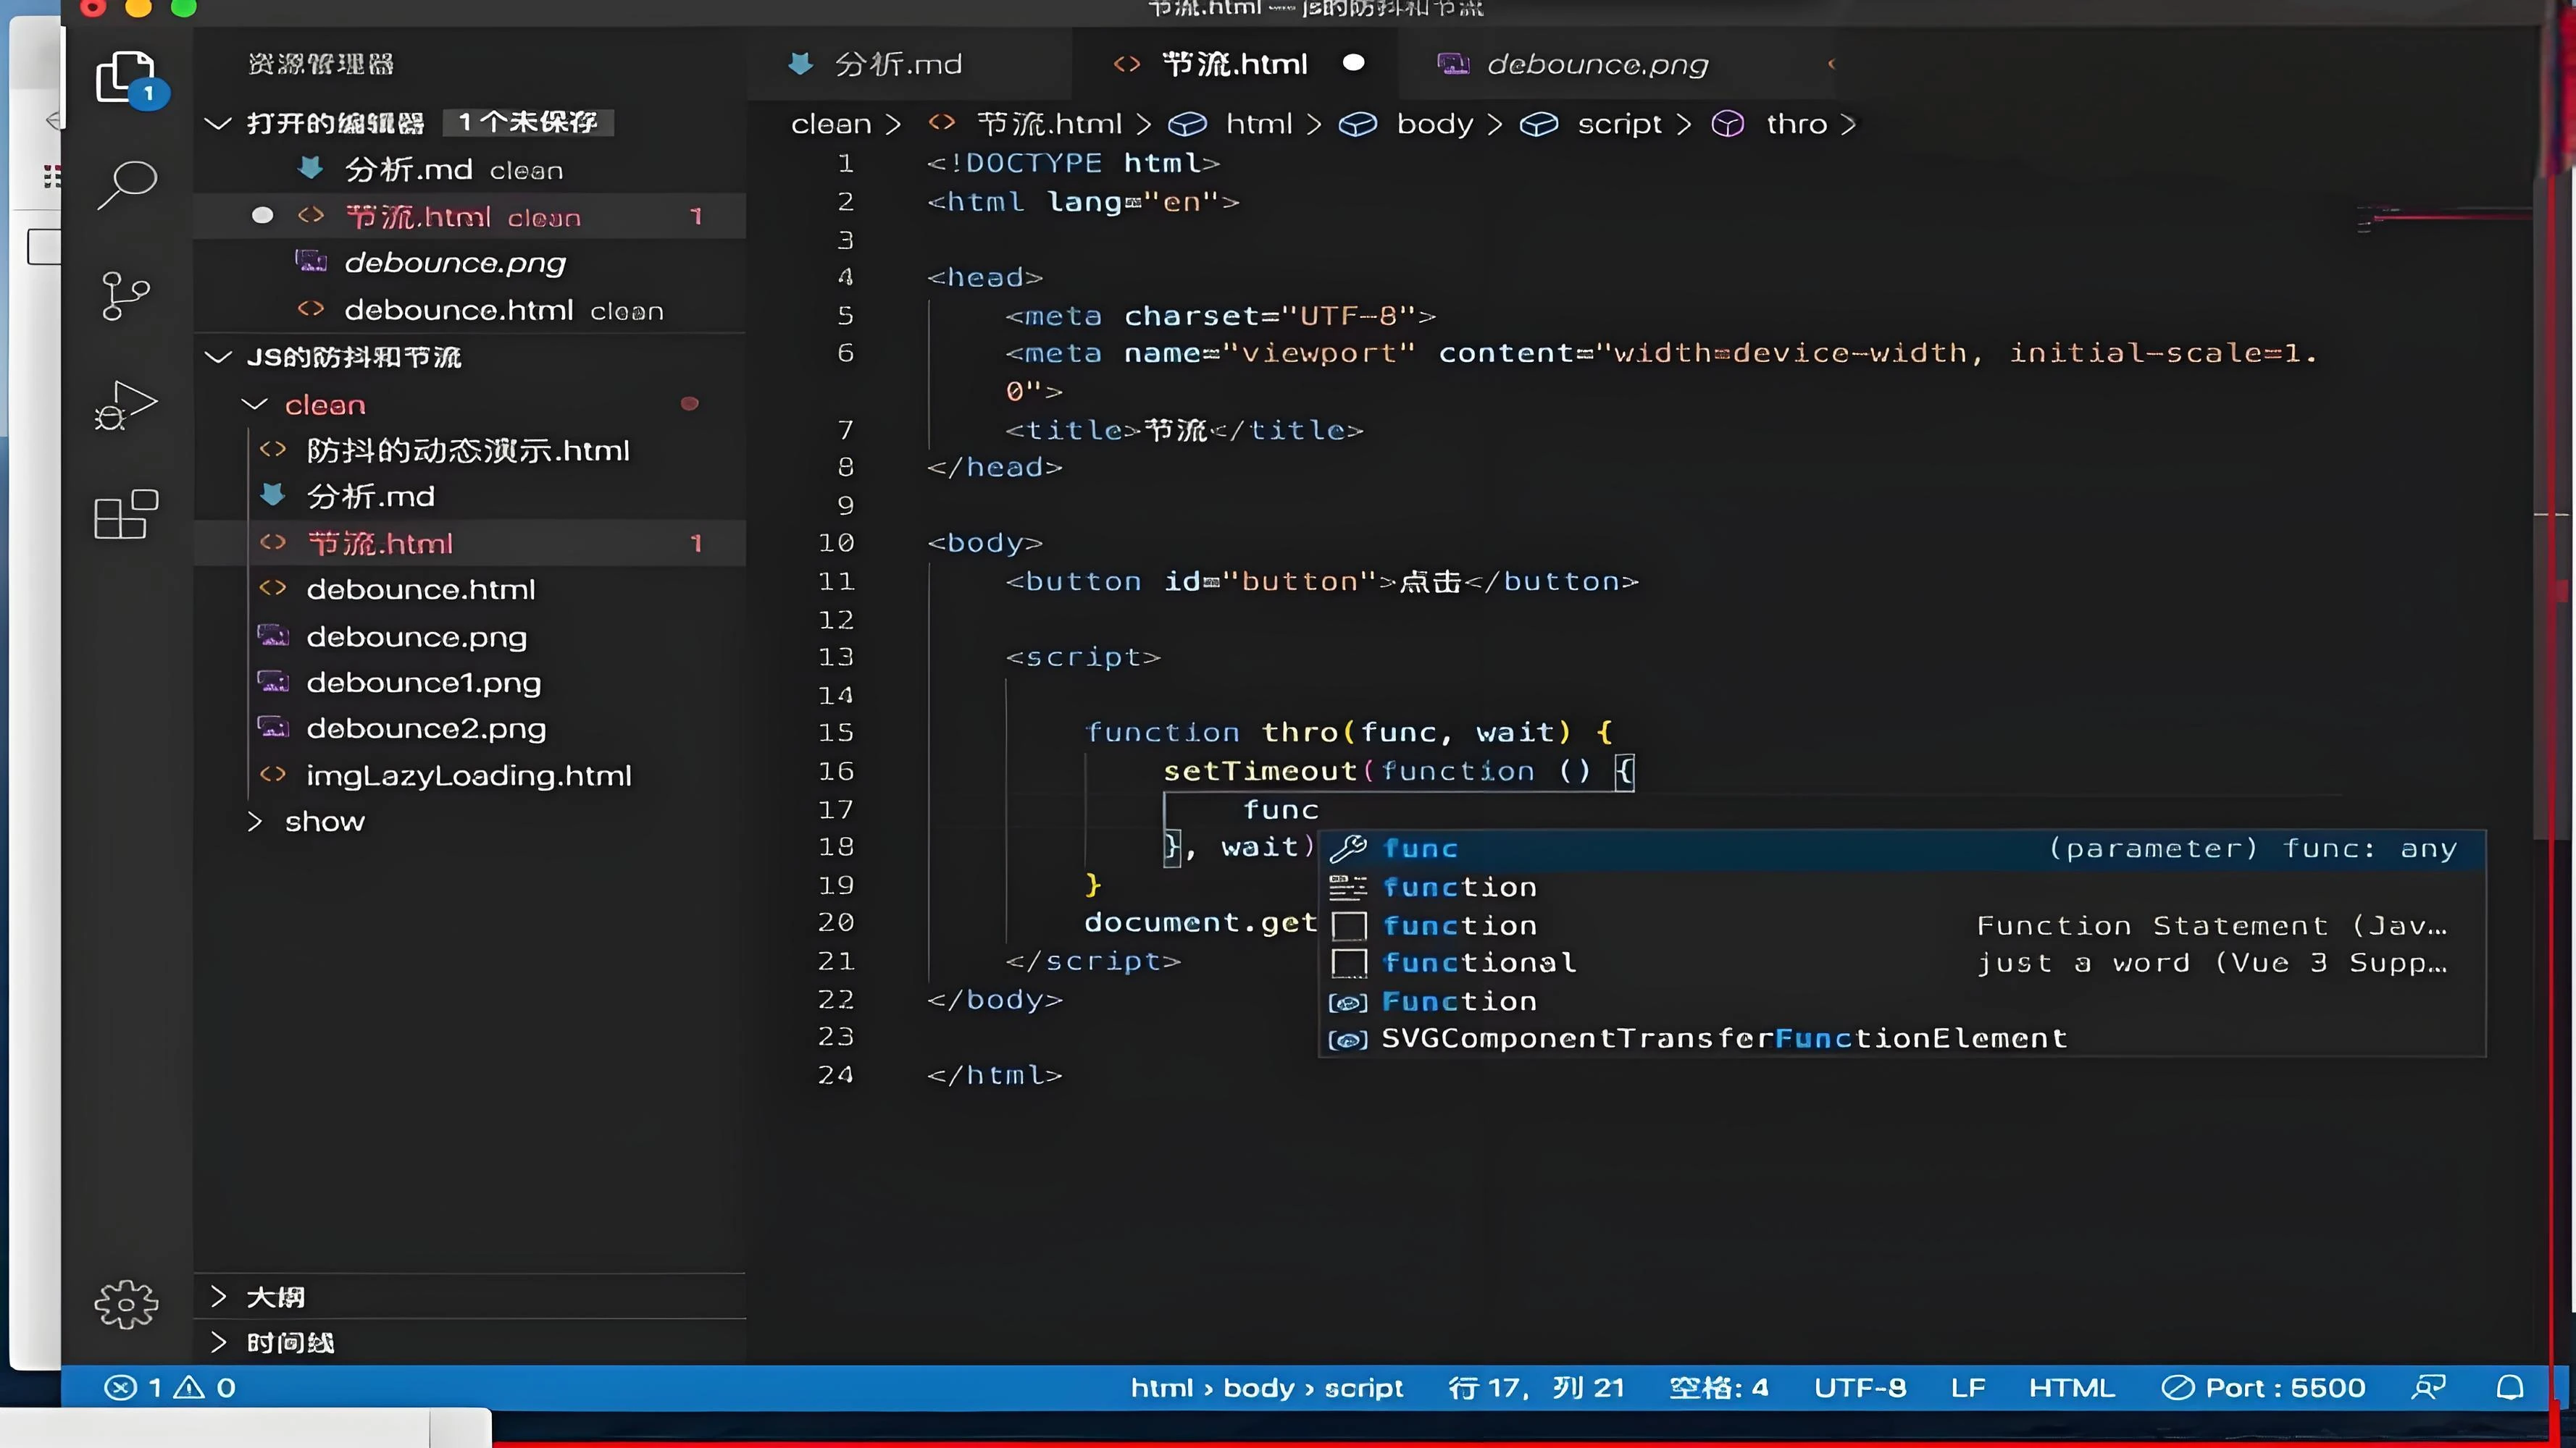Click the 行 17, 列 21 cursor position

(1536, 1387)
